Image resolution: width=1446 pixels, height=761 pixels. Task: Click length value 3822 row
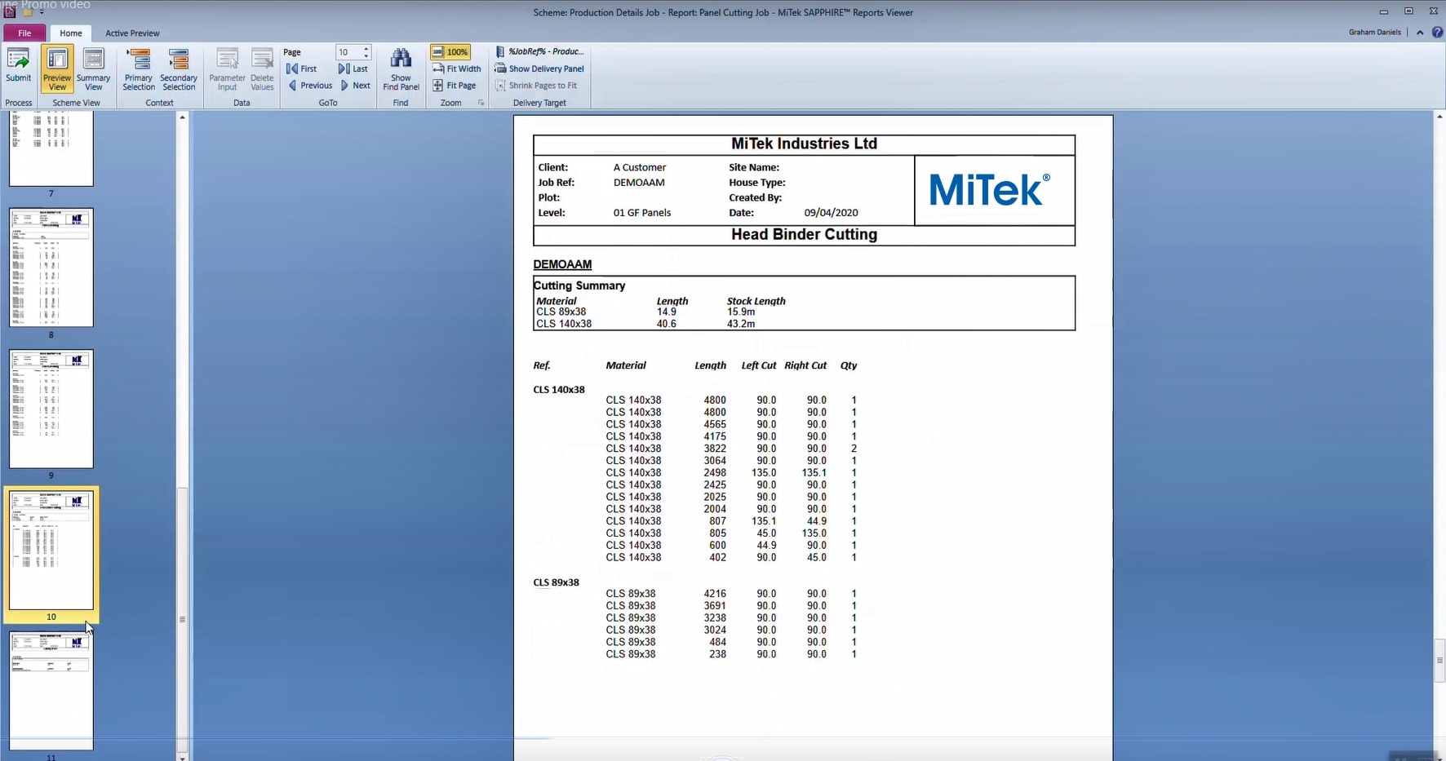(x=715, y=449)
